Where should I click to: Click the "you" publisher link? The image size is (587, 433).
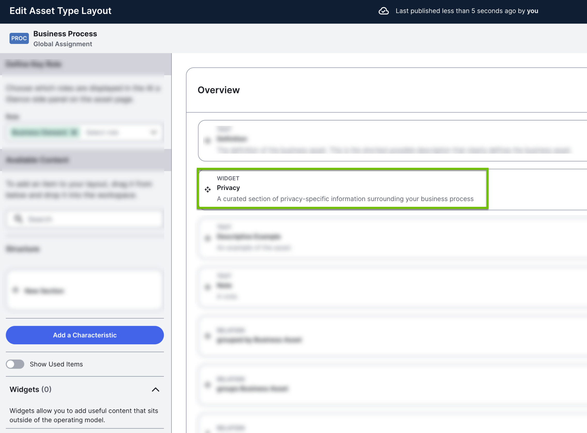tap(532, 11)
